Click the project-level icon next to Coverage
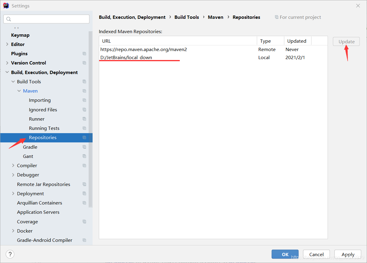Screen dimensions: 367x263 tap(84, 222)
